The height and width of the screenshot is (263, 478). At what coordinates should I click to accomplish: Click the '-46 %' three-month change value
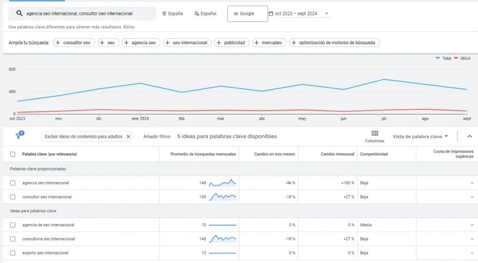point(290,183)
